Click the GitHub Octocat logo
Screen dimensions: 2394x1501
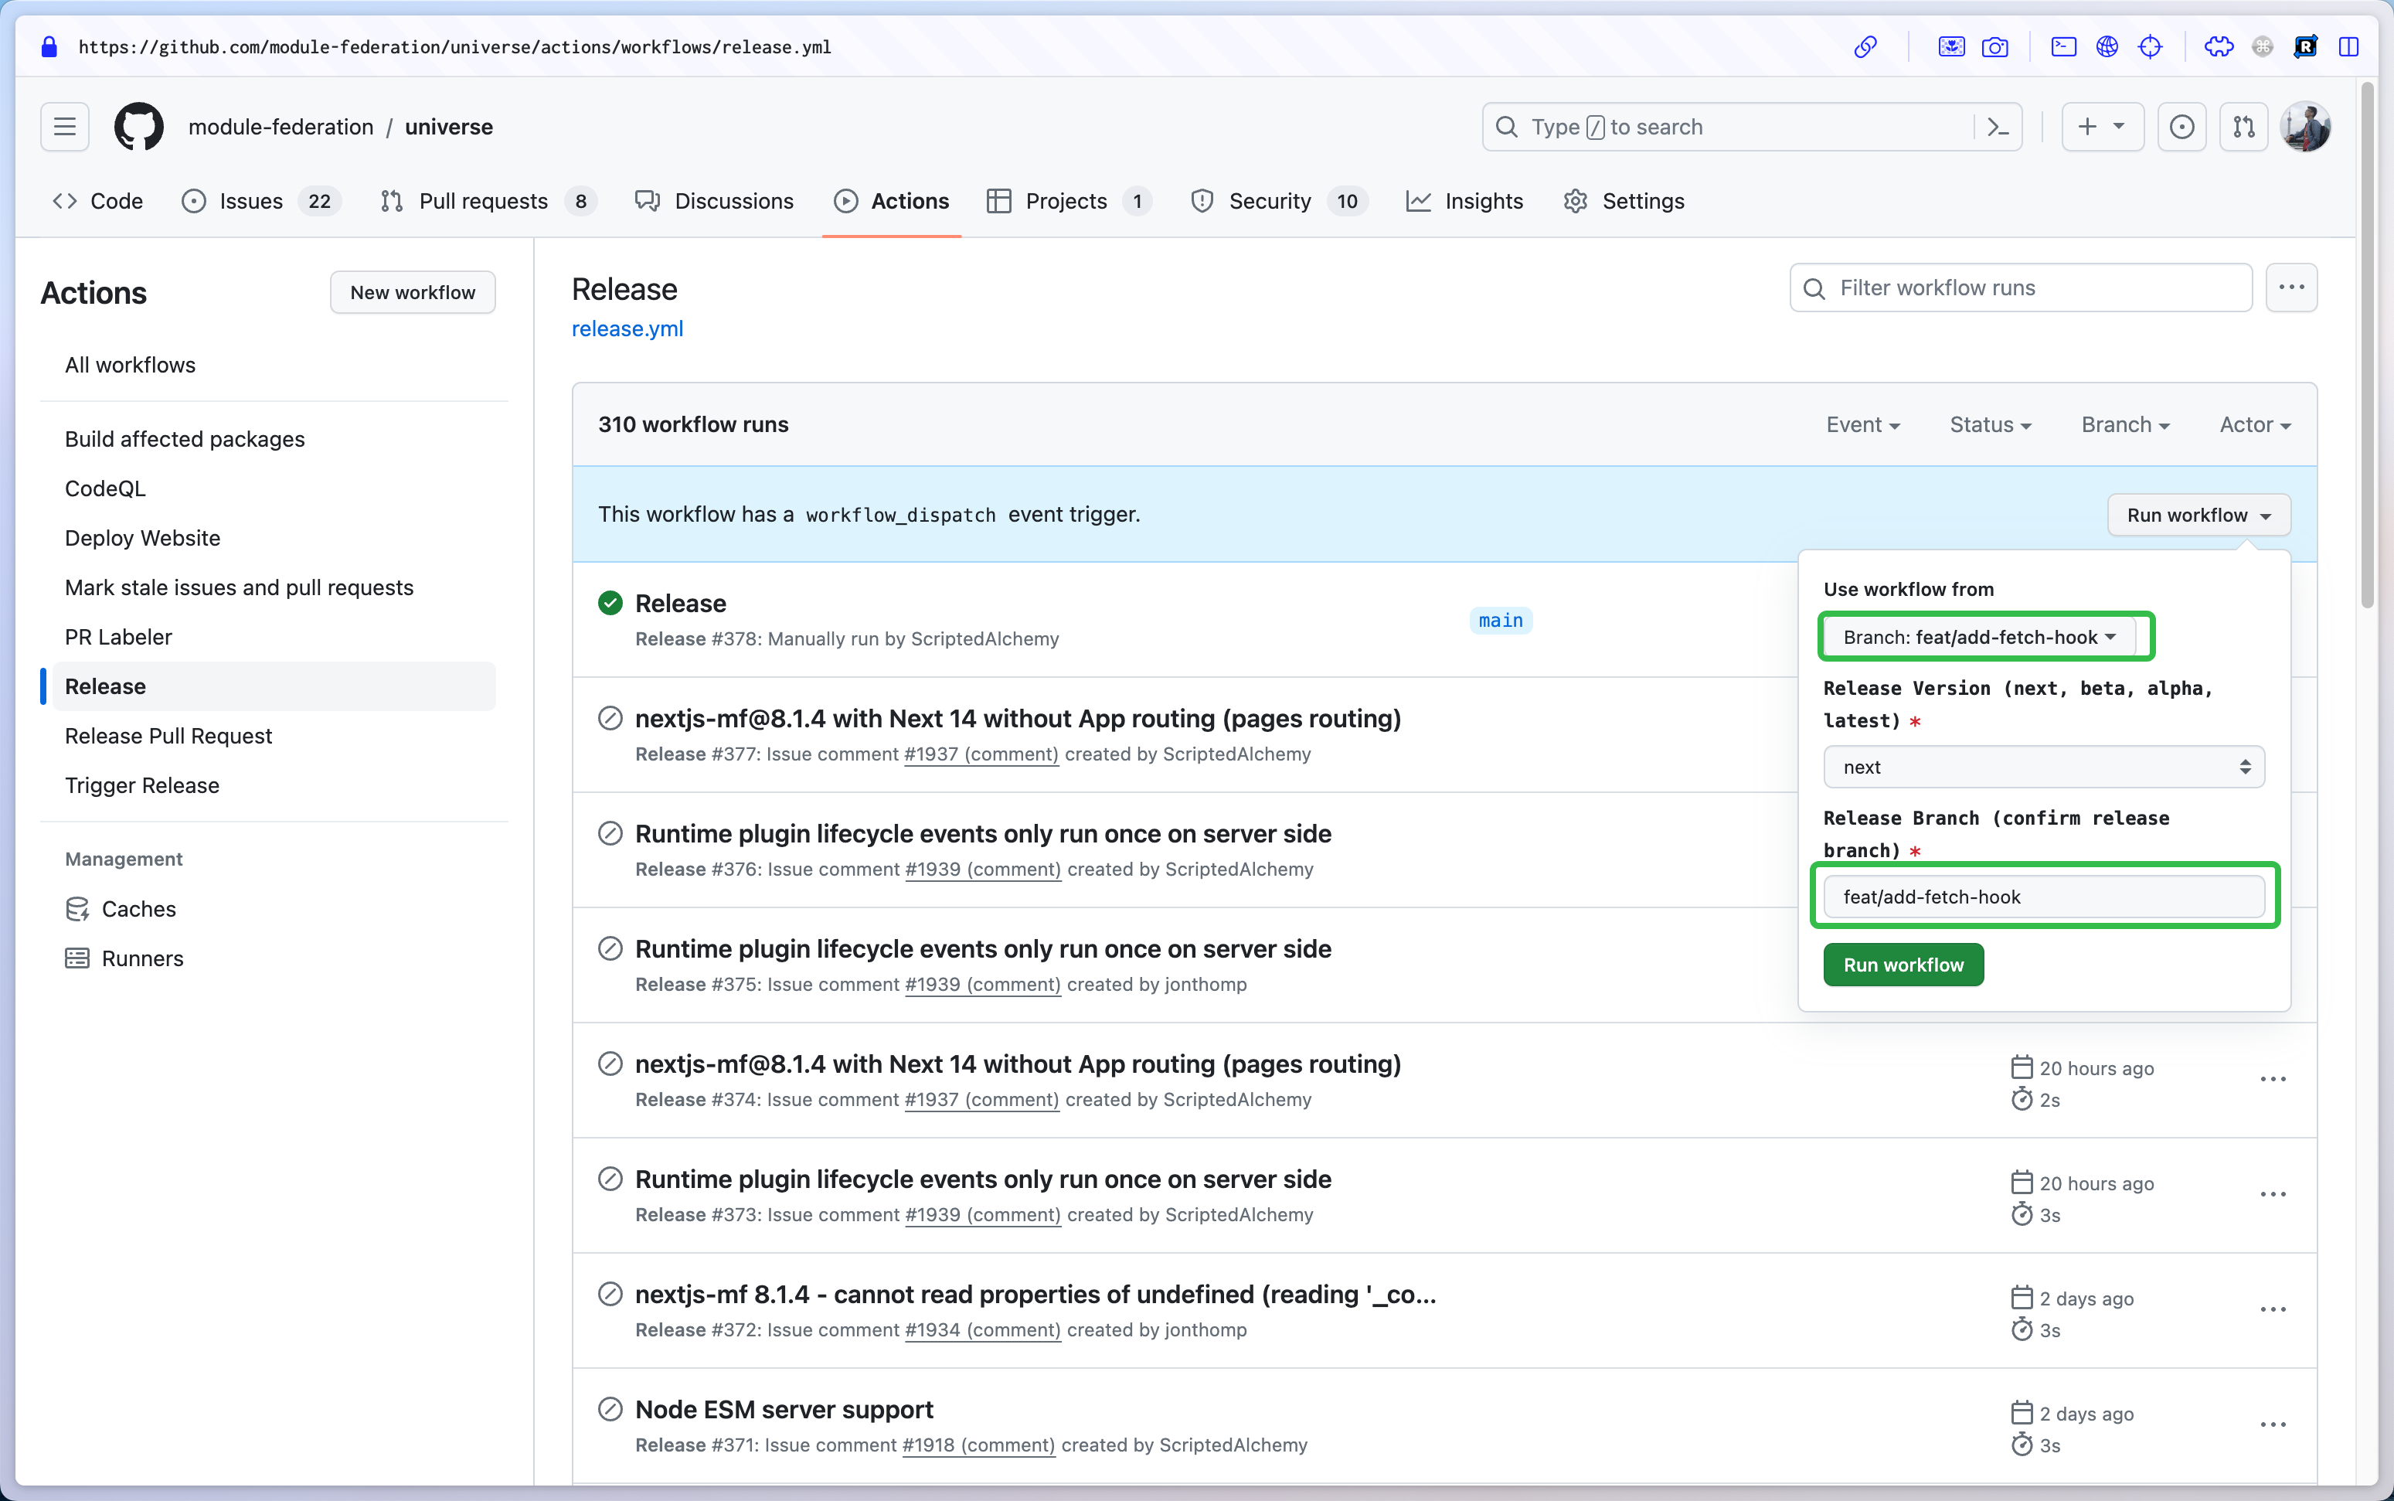(x=139, y=127)
